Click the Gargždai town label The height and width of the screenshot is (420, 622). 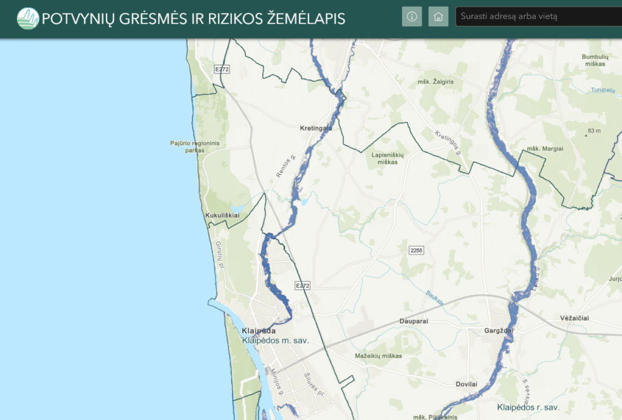tap(501, 331)
